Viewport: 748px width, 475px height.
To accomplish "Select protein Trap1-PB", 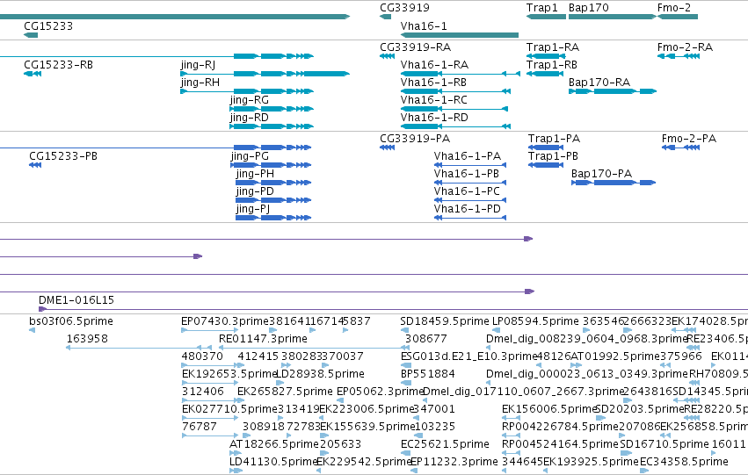I will (x=546, y=165).
